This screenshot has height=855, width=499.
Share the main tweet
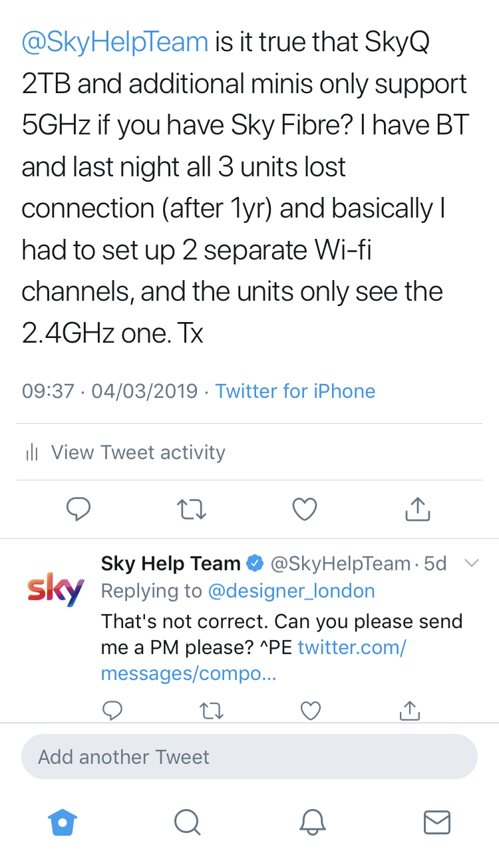[x=417, y=510]
